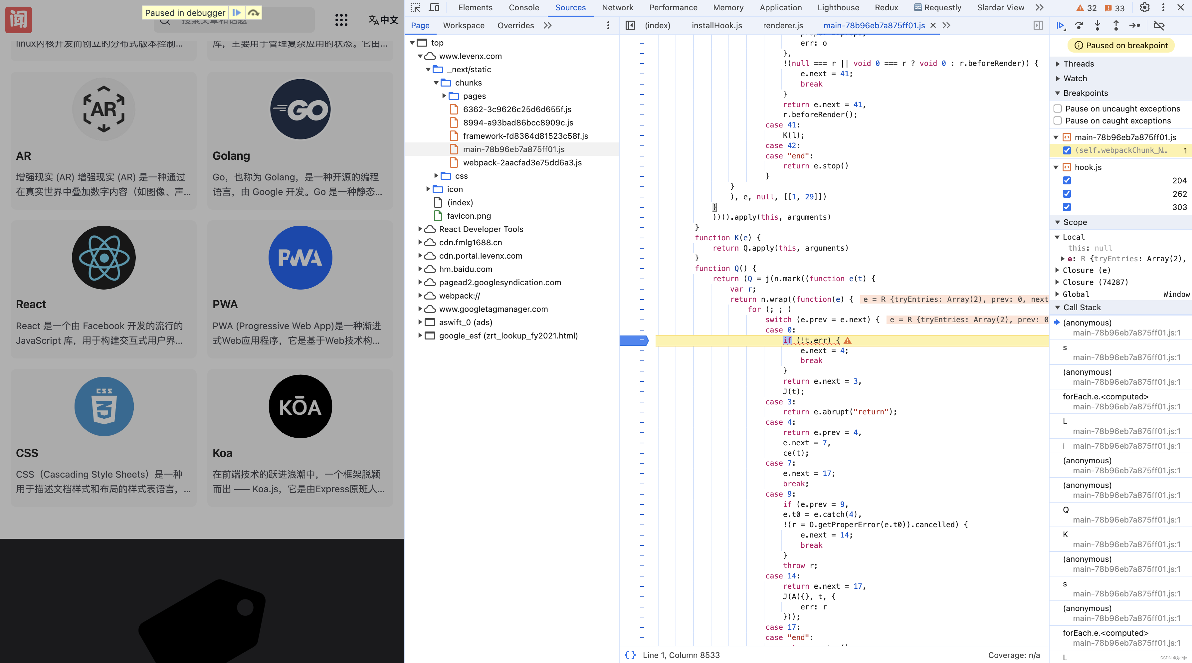Show more navigator tabs chevron
This screenshot has width=1192, height=663.
[x=547, y=25]
